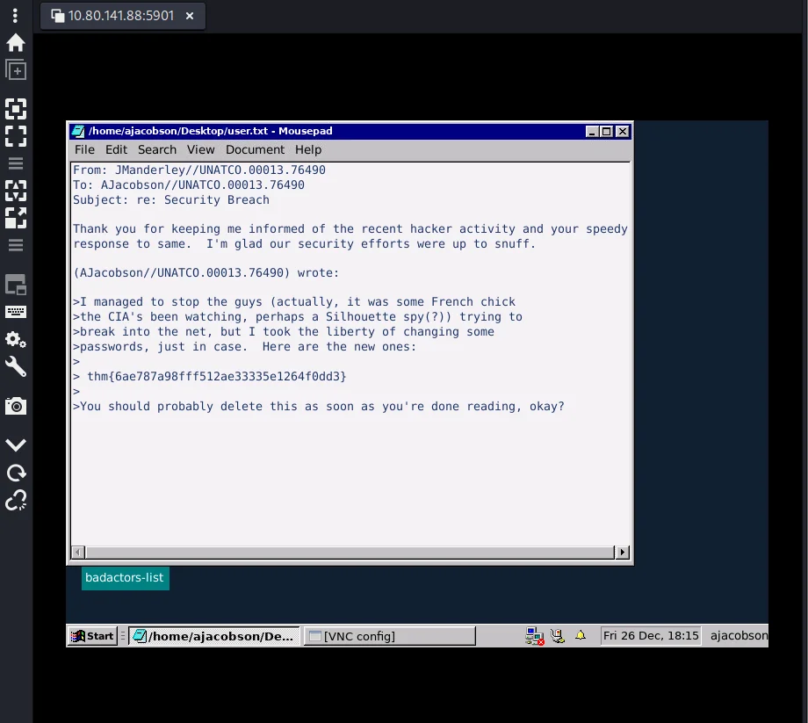
Task: Click the Start button on taskbar
Action: (93, 636)
